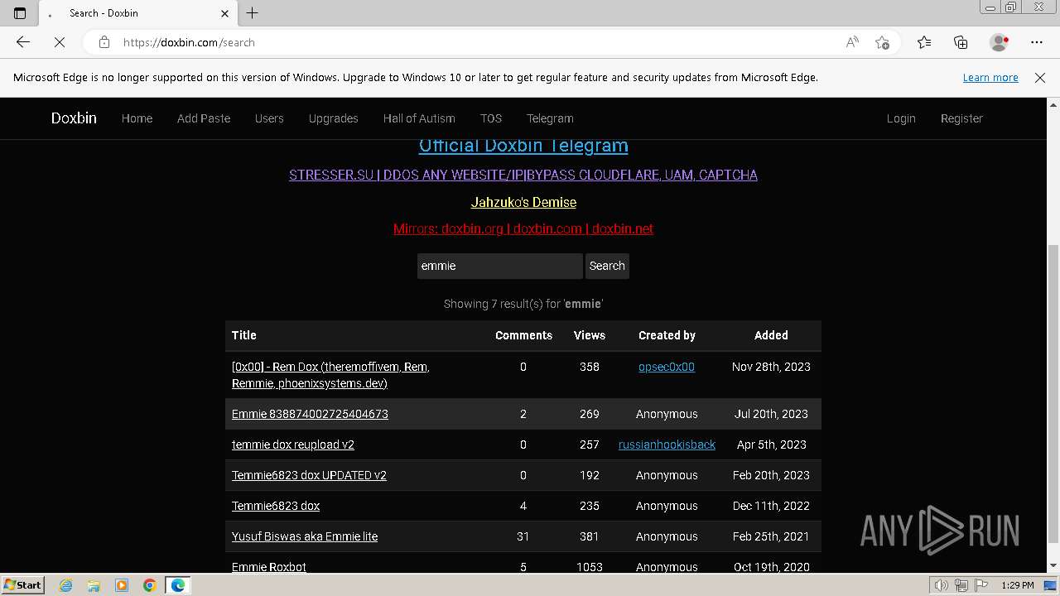Open Windows Media Player from the taskbar
Image resolution: width=1060 pixels, height=596 pixels.
click(x=122, y=585)
